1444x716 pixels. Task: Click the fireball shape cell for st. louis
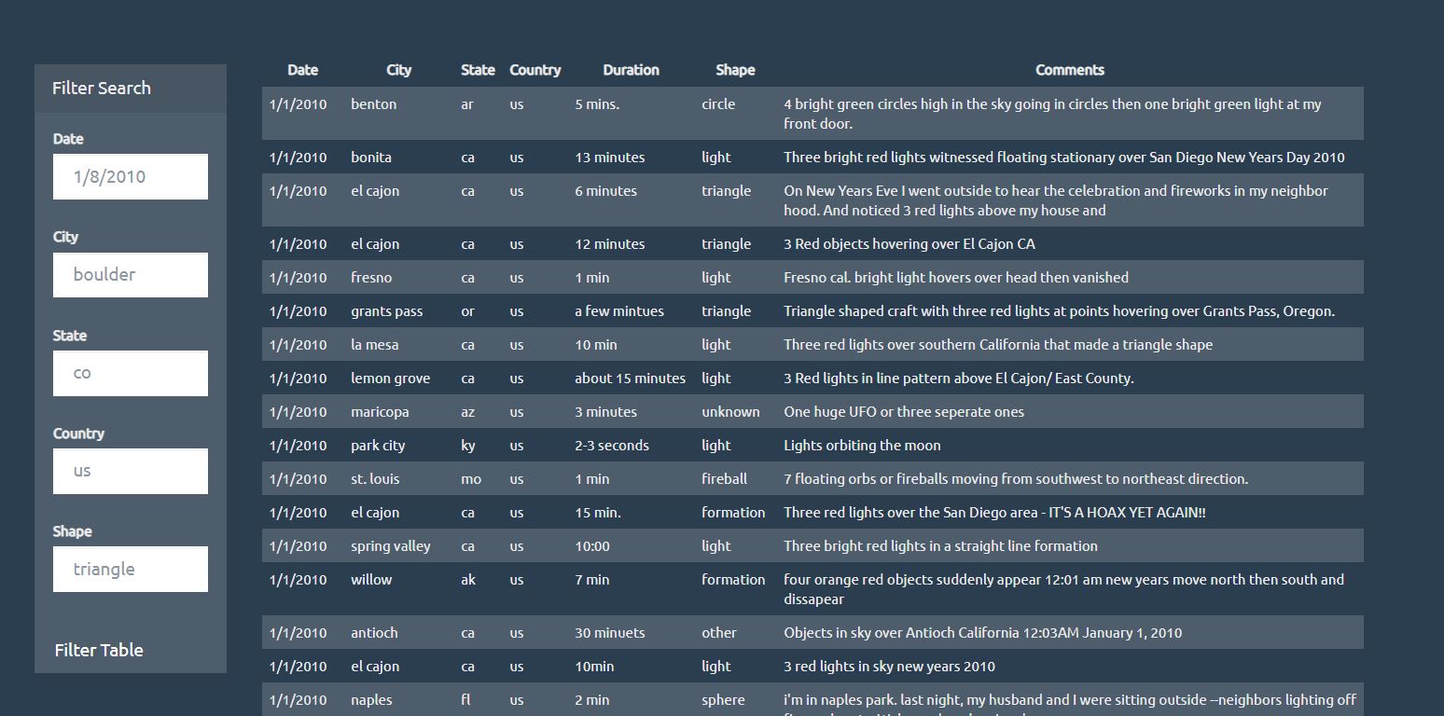point(724,479)
